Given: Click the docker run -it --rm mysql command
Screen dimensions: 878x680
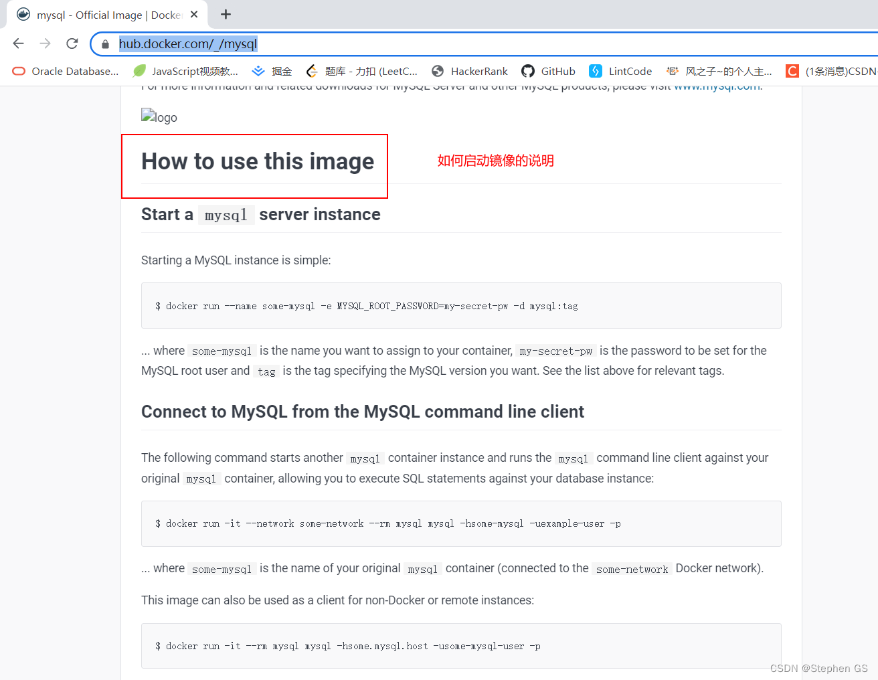Looking at the screenshot, I should [348, 646].
